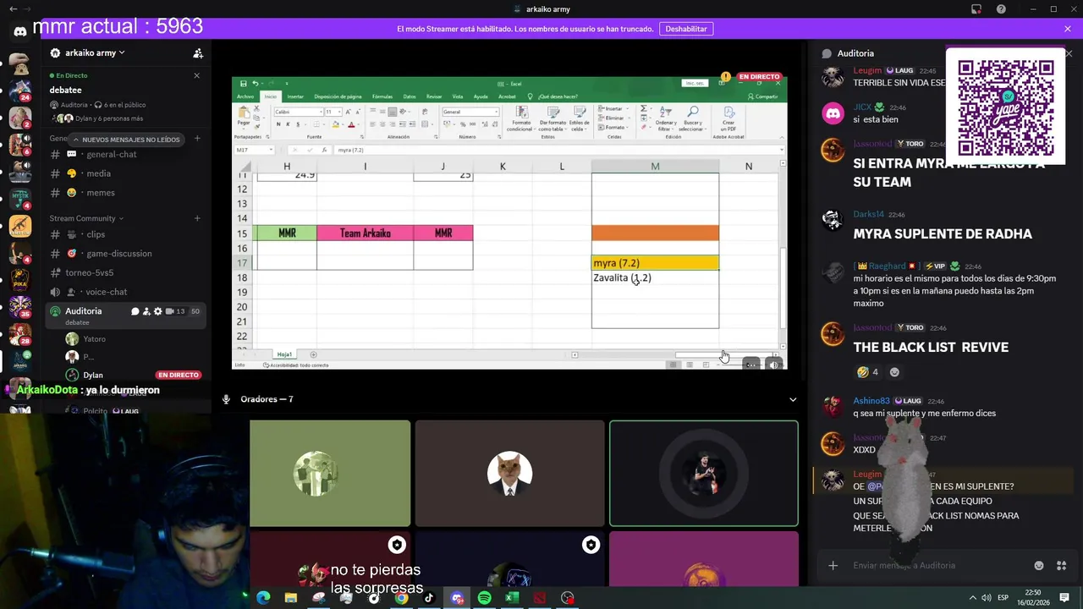Open Spotify from the taskbar
1083x609 pixels.
[x=484, y=598]
